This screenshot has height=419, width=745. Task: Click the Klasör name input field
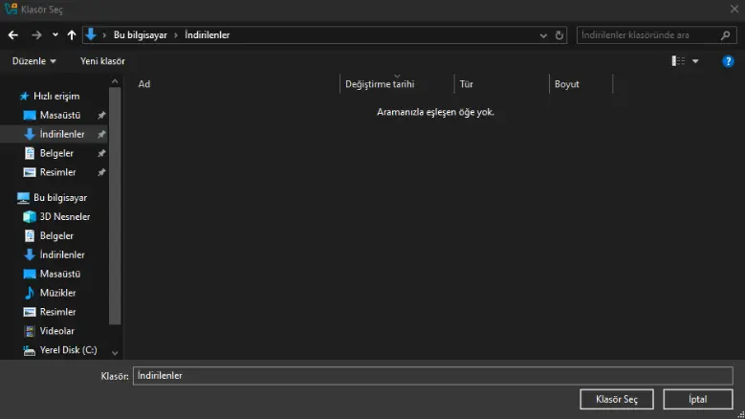[433, 376]
